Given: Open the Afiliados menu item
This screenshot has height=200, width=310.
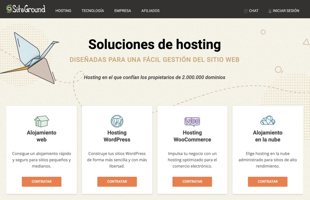Looking at the screenshot, I should click(x=150, y=11).
